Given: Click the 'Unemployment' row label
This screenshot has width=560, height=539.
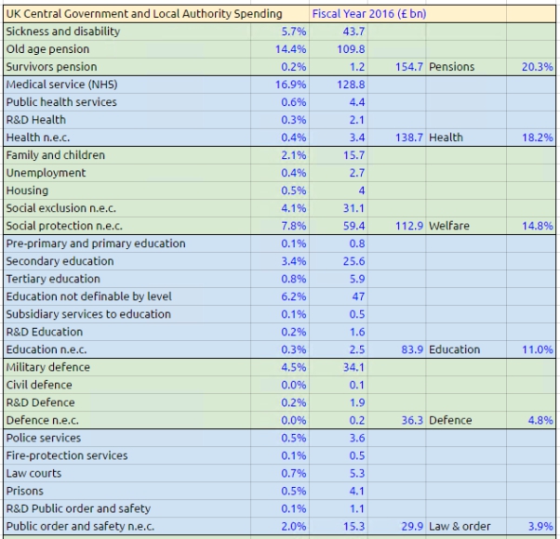Looking at the screenshot, I should 127,173.
